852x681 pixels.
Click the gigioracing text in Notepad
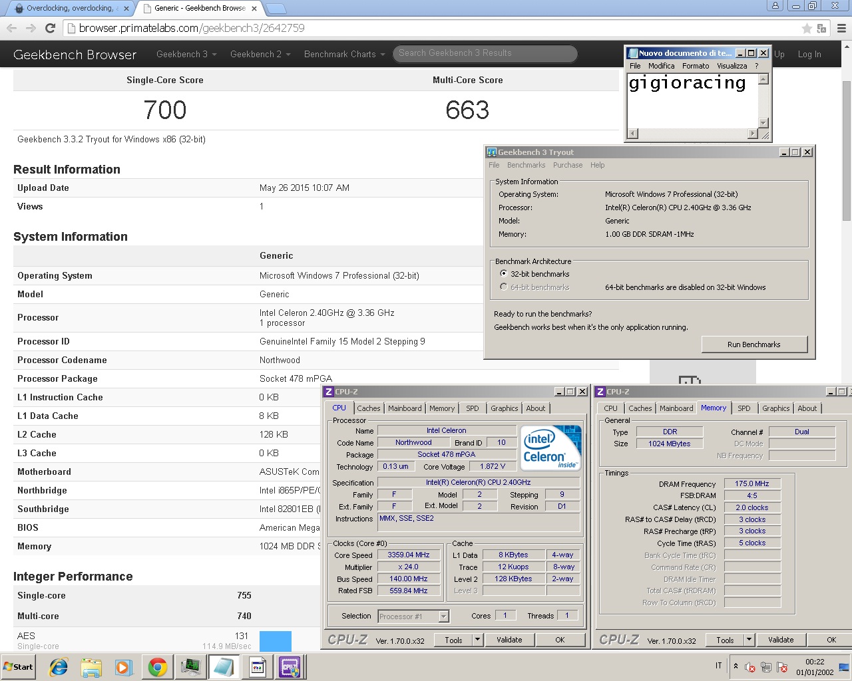pos(687,82)
